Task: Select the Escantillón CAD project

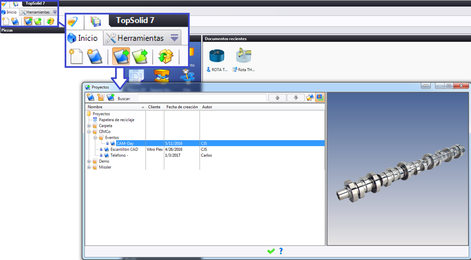Action: coord(124,149)
